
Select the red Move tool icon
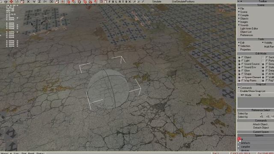[x=12, y=2]
